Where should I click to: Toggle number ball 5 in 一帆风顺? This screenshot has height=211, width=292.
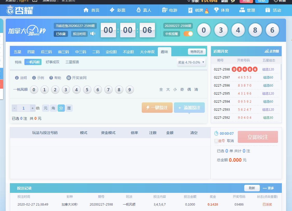tap(87, 90)
